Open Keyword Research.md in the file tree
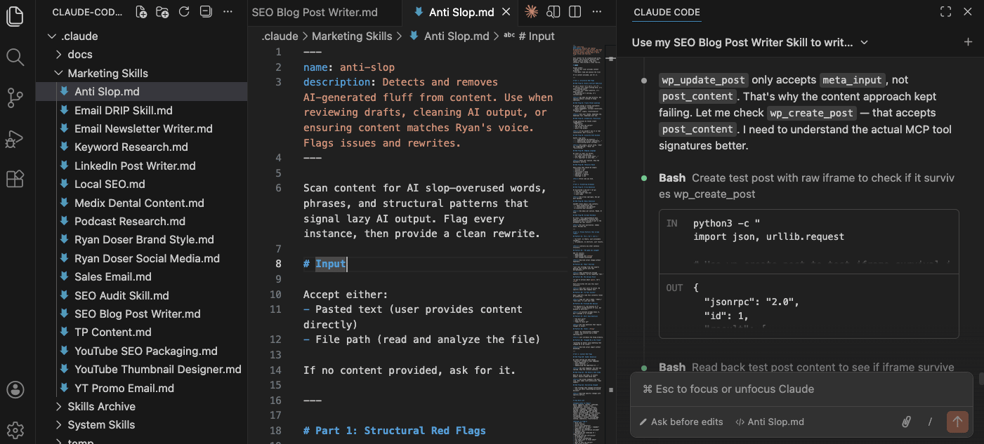The height and width of the screenshot is (444, 984). click(x=131, y=147)
